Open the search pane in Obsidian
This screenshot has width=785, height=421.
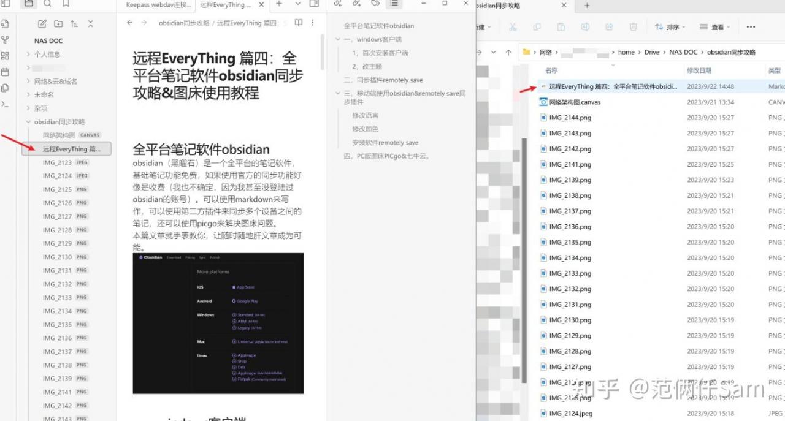point(47,4)
